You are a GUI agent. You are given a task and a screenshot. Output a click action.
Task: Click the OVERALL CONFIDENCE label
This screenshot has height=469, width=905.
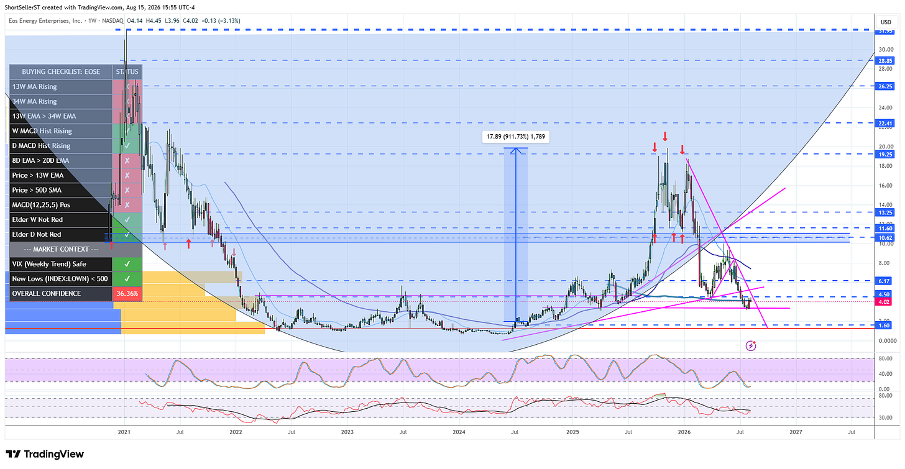click(47, 294)
